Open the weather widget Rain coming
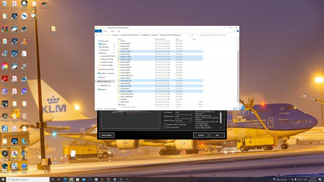This screenshot has width=324, height=182. pyautogui.click(x=280, y=180)
